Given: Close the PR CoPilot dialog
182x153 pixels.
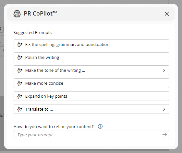Looking at the screenshot, I should click(167, 14).
